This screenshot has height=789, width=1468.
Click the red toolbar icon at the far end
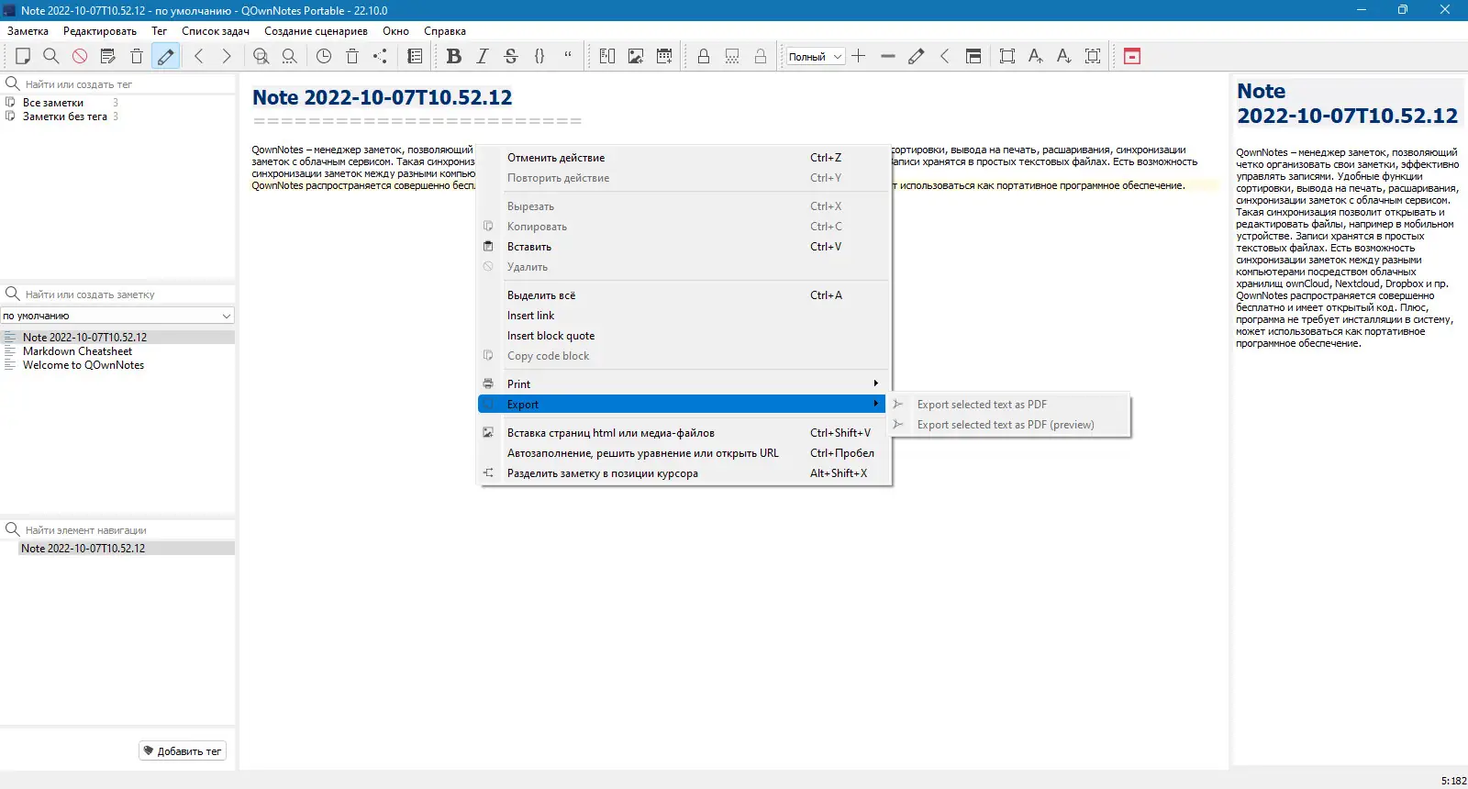pyautogui.click(x=1132, y=56)
